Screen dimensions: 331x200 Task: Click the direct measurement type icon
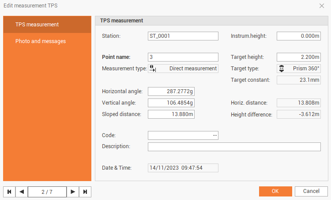153,68
